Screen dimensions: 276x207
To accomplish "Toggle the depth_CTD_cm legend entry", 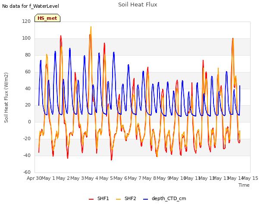I will coord(165,198).
